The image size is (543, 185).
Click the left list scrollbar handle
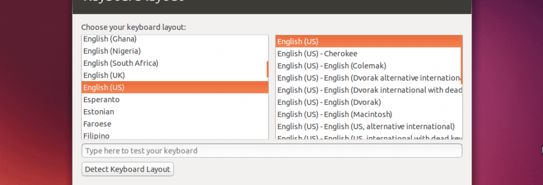coord(267,69)
